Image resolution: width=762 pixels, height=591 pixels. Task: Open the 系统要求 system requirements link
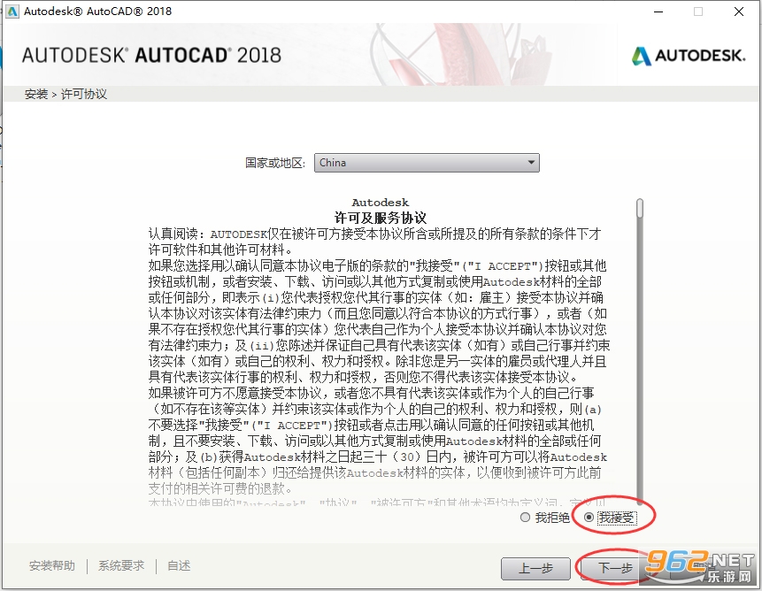tap(121, 565)
